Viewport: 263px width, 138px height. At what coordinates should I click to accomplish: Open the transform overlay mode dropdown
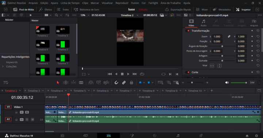click(x=89, y=74)
